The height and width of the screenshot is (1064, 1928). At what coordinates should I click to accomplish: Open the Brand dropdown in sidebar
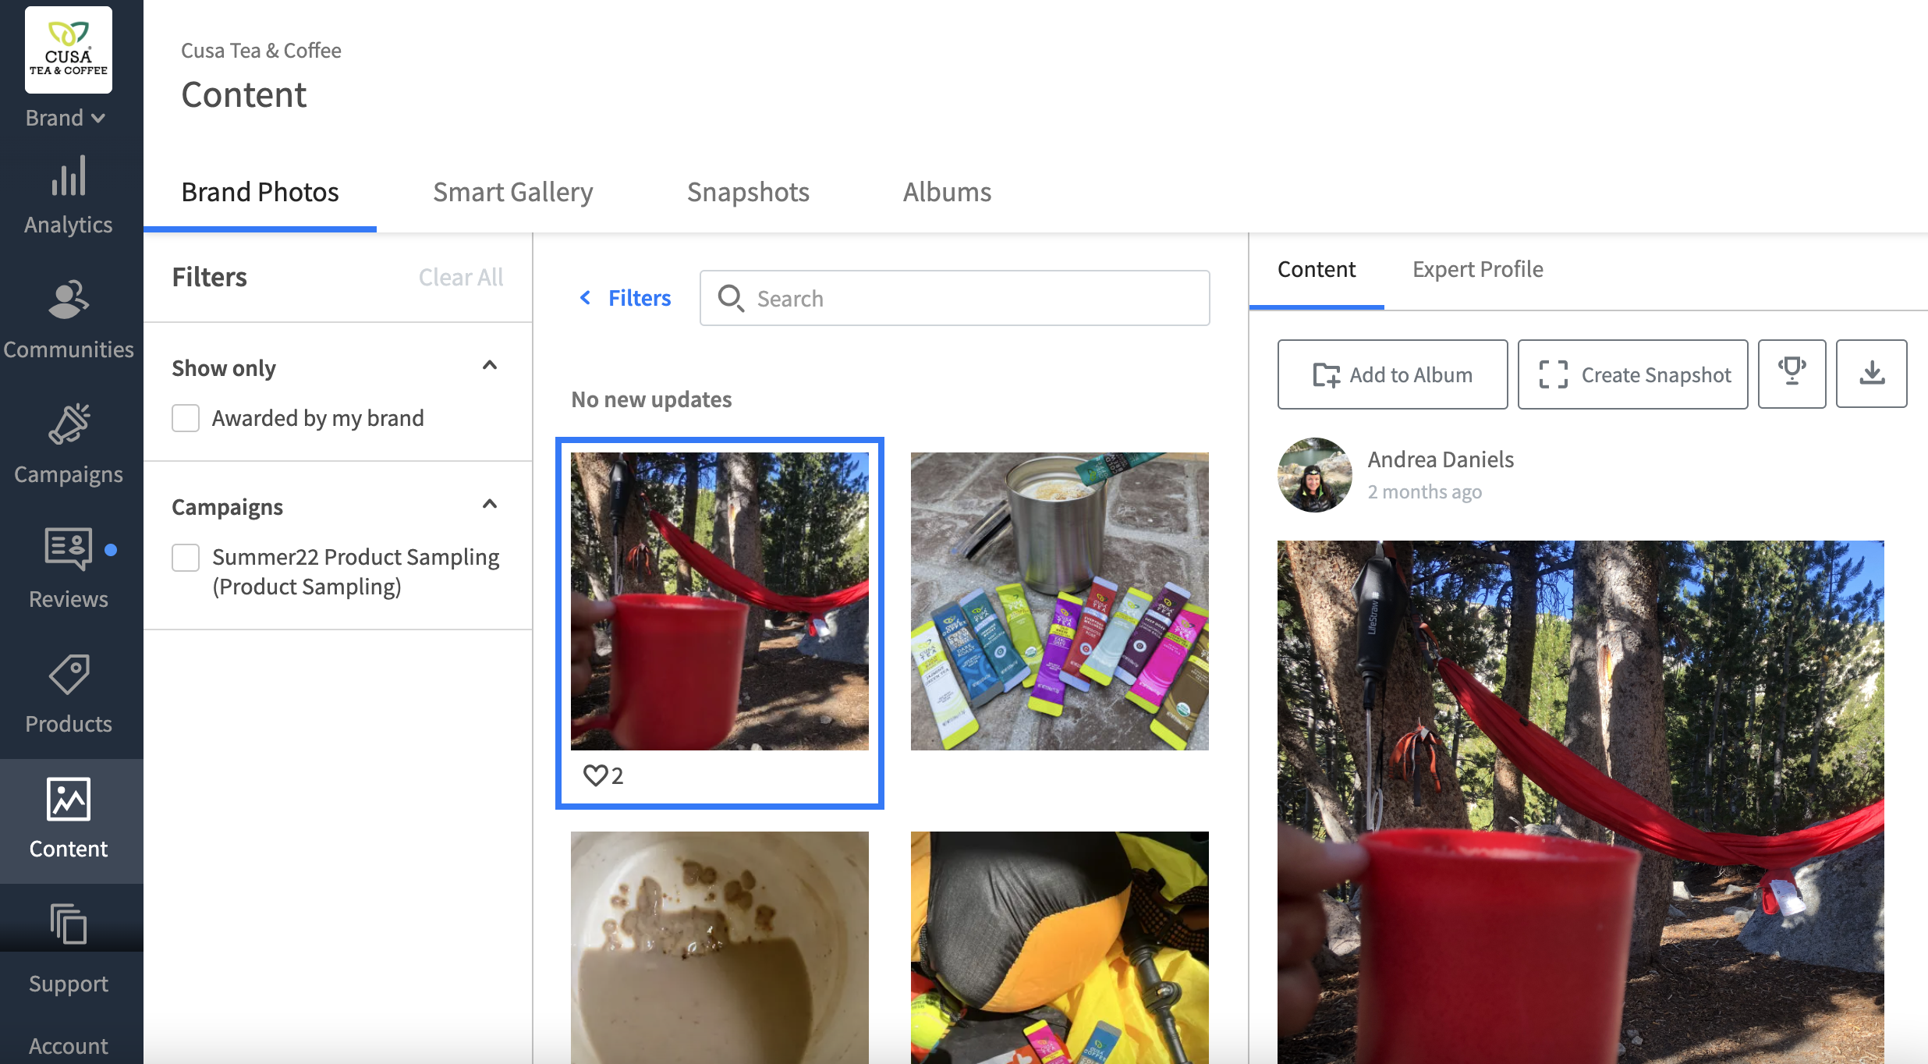click(66, 118)
